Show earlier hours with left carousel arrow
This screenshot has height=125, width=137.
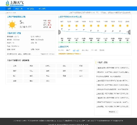[x=59, y=32]
